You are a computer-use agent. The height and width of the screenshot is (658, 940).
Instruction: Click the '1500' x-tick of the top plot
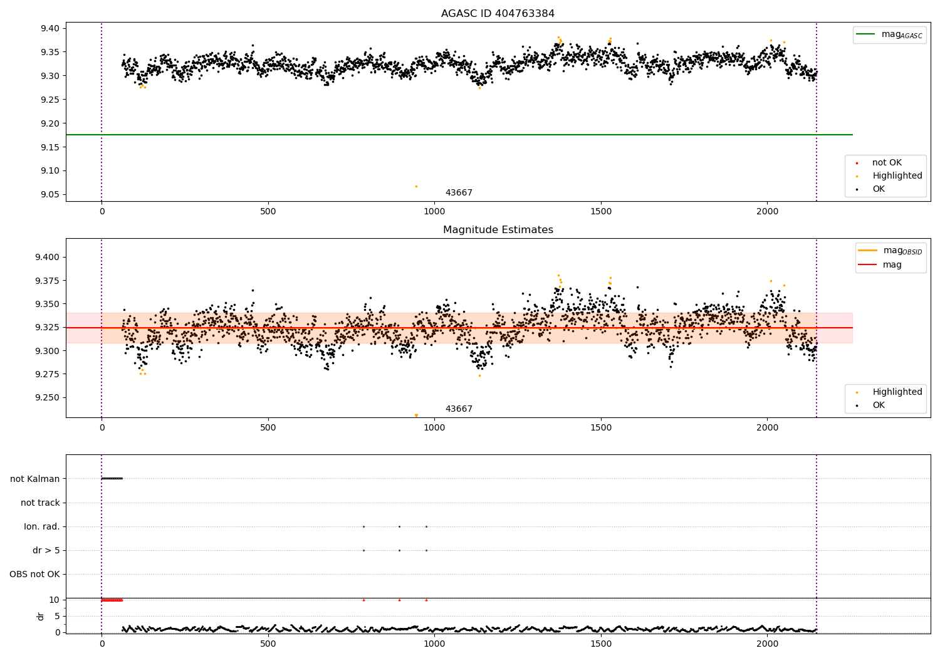(x=601, y=212)
